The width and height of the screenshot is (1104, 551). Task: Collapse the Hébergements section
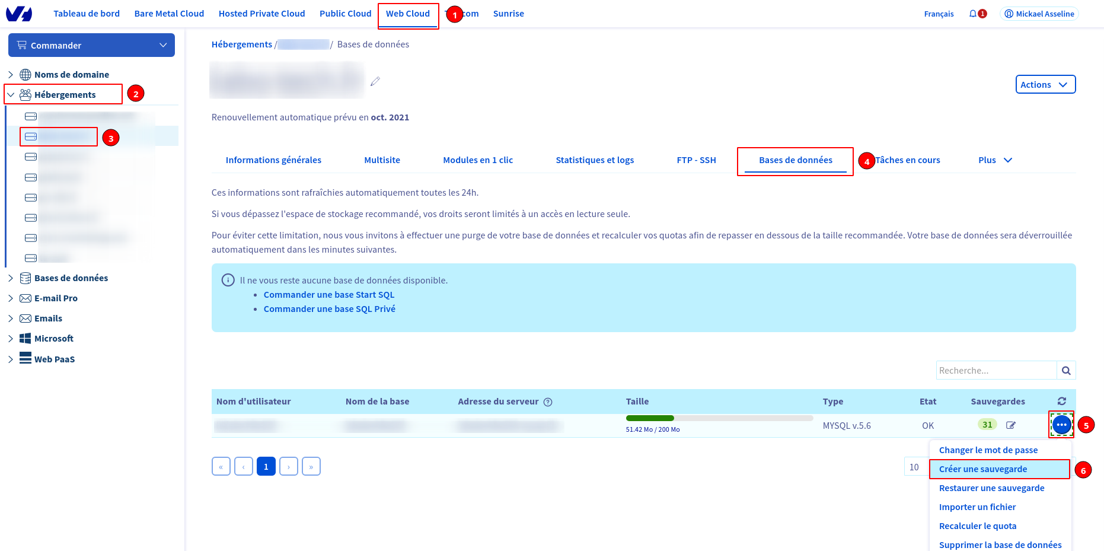click(x=11, y=95)
